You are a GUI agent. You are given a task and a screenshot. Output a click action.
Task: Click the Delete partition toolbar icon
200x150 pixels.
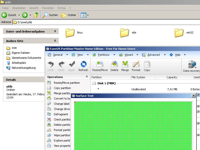coord(114,66)
